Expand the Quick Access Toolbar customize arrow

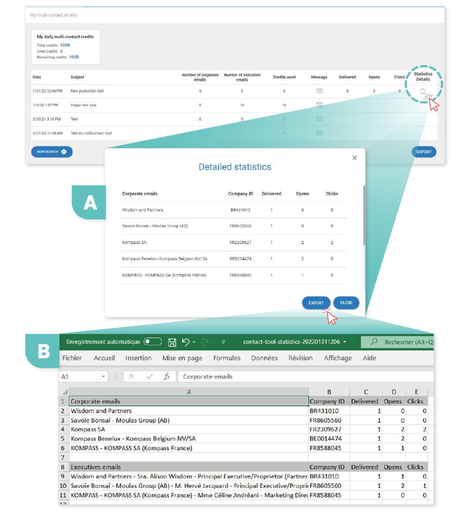[223, 342]
